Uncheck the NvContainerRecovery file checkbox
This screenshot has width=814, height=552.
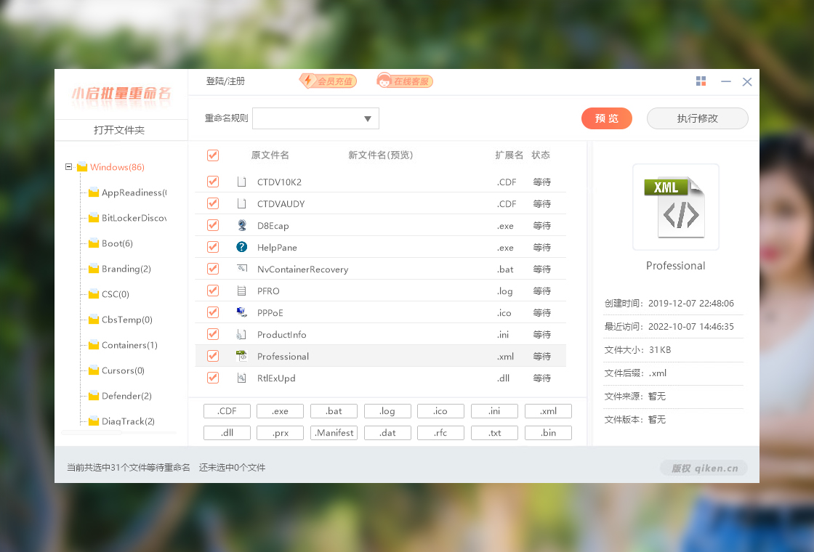click(213, 269)
